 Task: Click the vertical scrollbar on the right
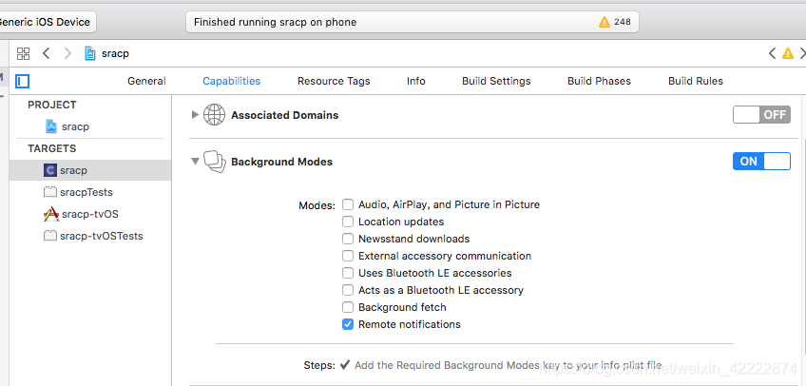point(802,245)
